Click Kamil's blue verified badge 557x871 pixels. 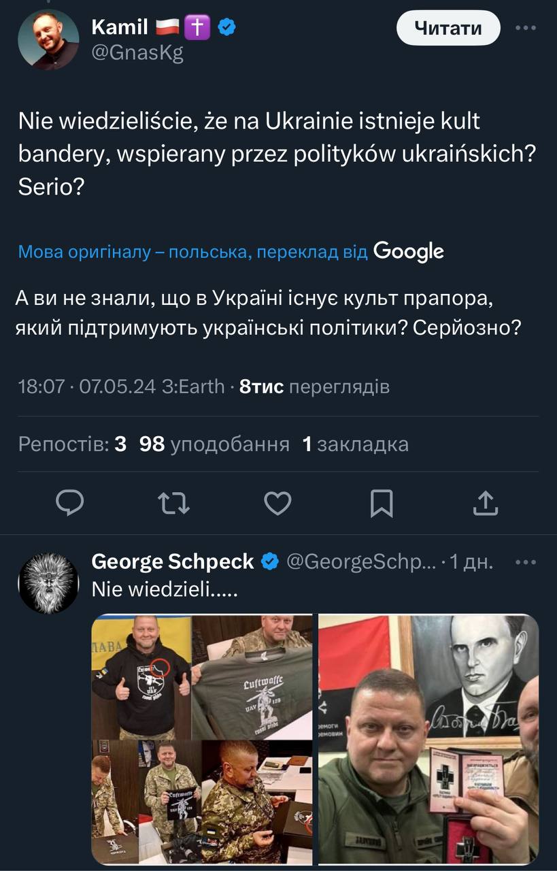click(227, 27)
